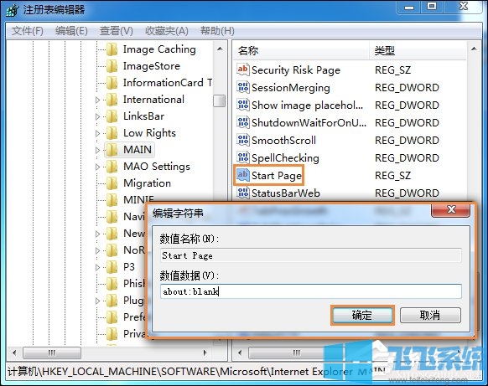The image size is (488, 386).
Task: Click the Start Page string value icon
Action: click(x=242, y=175)
